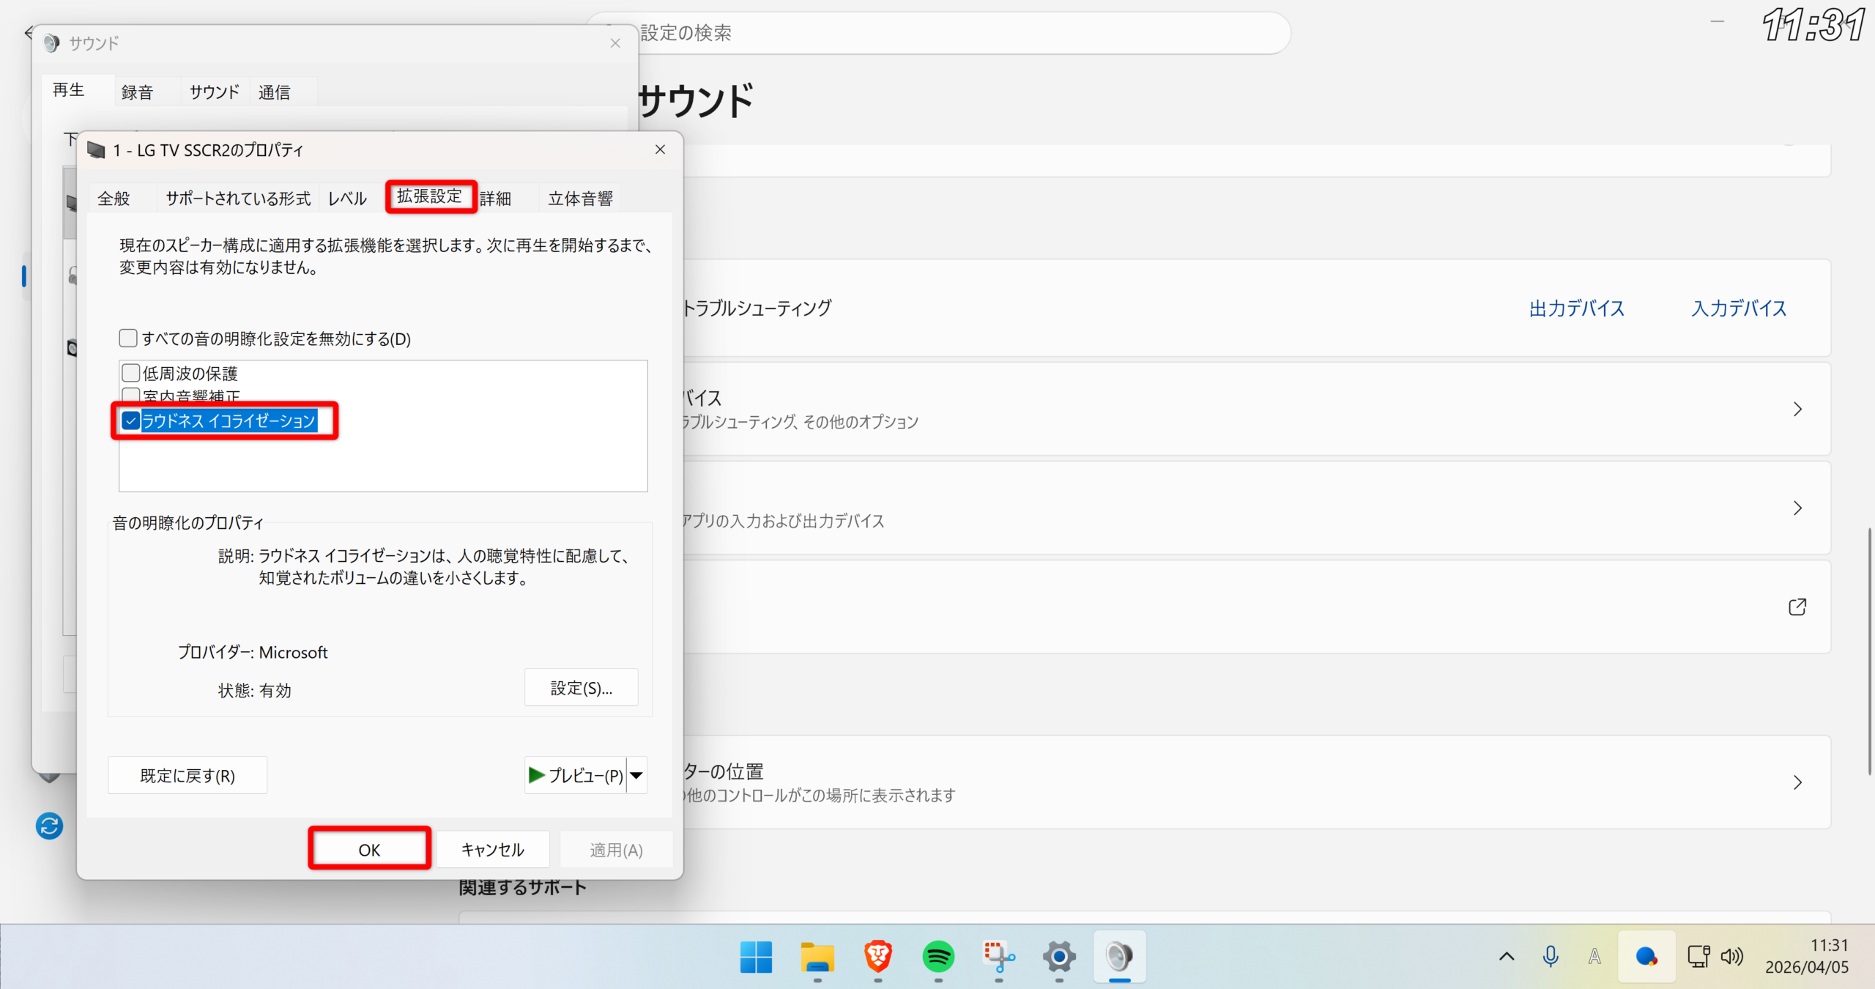
Task: Open the プレビュー dropdown arrow
Action: point(636,775)
